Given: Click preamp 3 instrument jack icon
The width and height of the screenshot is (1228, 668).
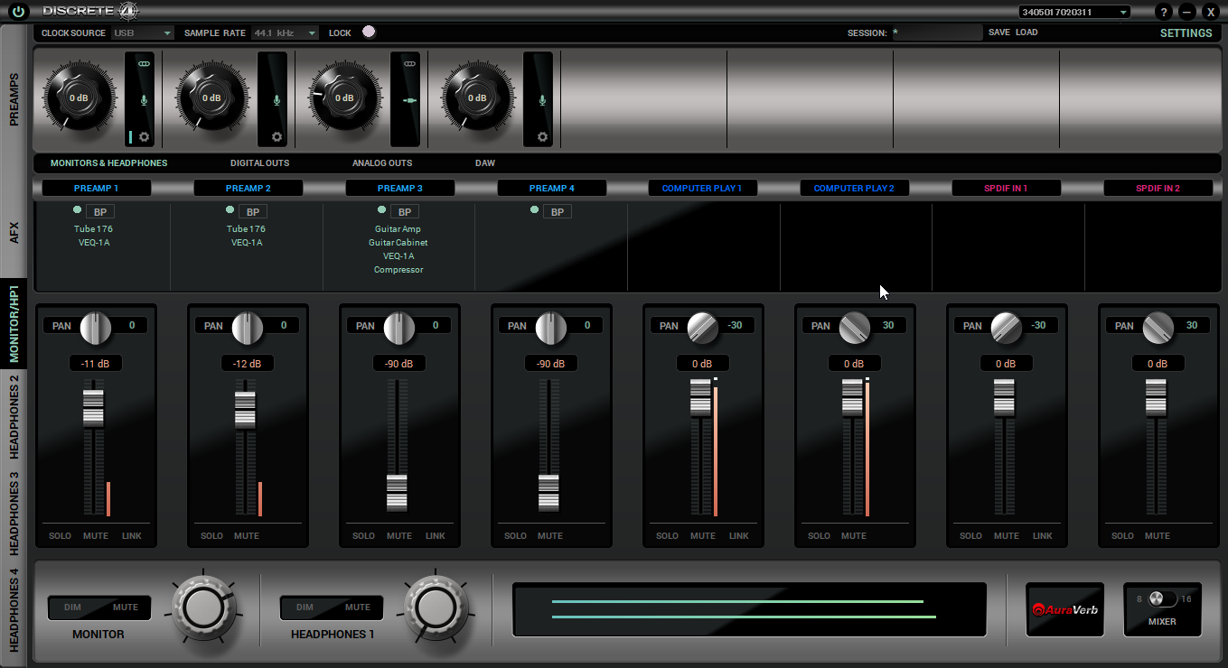Looking at the screenshot, I should click(409, 100).
